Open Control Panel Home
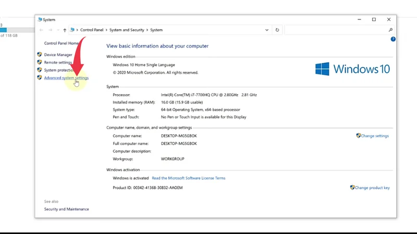 (62, 44)
